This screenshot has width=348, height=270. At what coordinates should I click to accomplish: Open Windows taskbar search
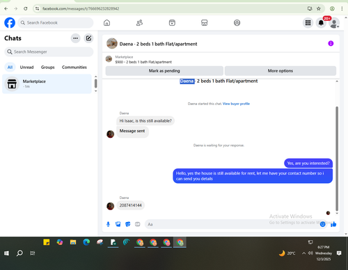pyautogui.click(x=19, y=253)
